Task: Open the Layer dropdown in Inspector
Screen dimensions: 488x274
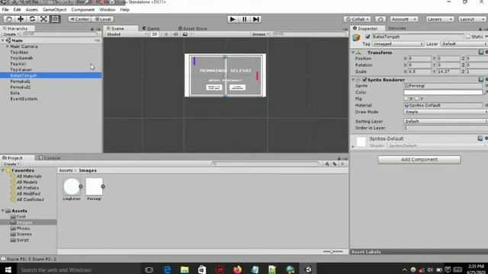Action: pos(464,44)
